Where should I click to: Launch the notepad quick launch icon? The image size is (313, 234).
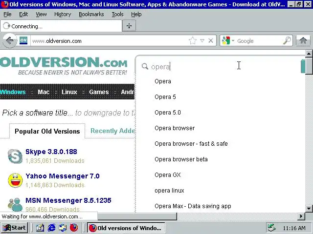(x=40, y=228)
